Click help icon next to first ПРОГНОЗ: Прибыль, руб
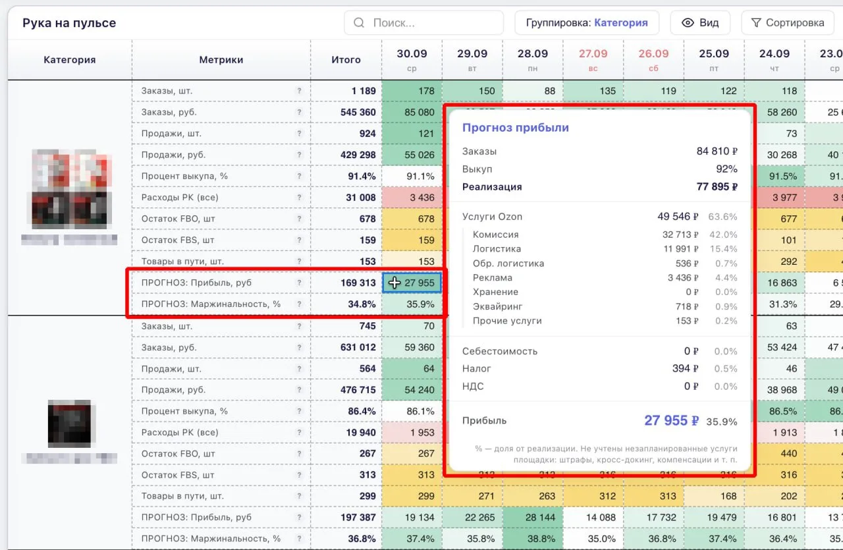Viewport: 843px width, 550px height. click(299, 283)
